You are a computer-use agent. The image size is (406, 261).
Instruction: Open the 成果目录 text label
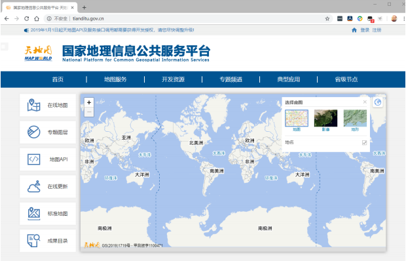click(x=58, y=241)
